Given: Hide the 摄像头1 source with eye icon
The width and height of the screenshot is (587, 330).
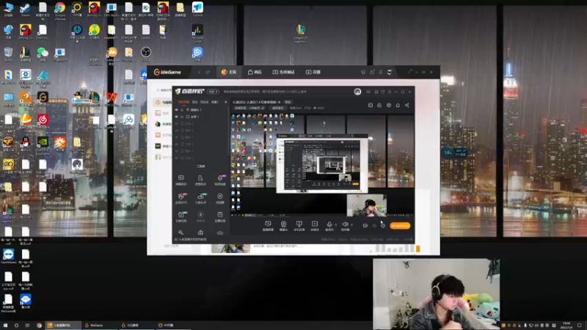Looking at the screenshot, I should pos(176,109).
